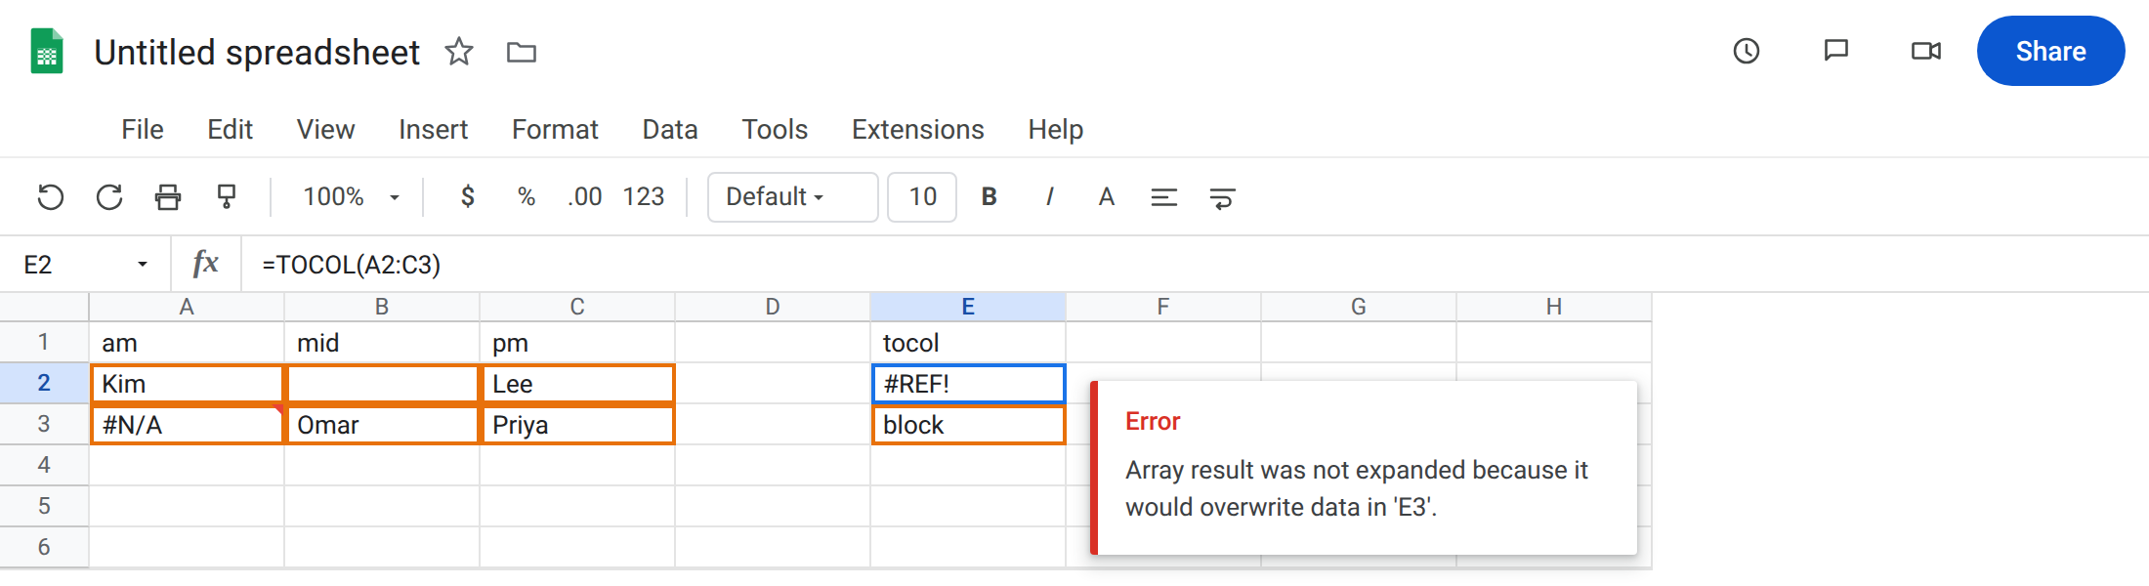
Task: Format selection as percent
Action: [x=527, y=197]
